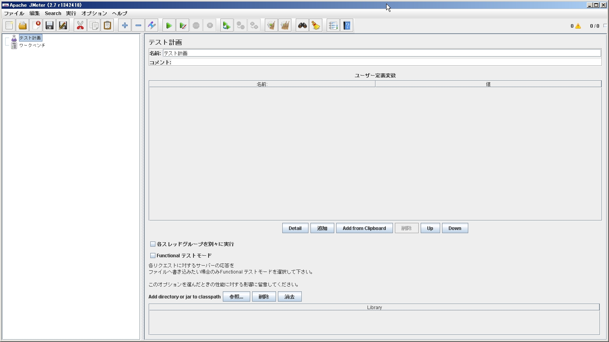This screenshot has height=342, width=609.
Task: Open the 編集 menu
Action: tap(34, 13)
